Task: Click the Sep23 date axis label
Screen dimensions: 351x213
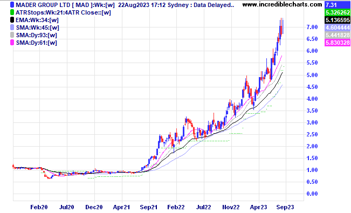Action: coord(285,207)
